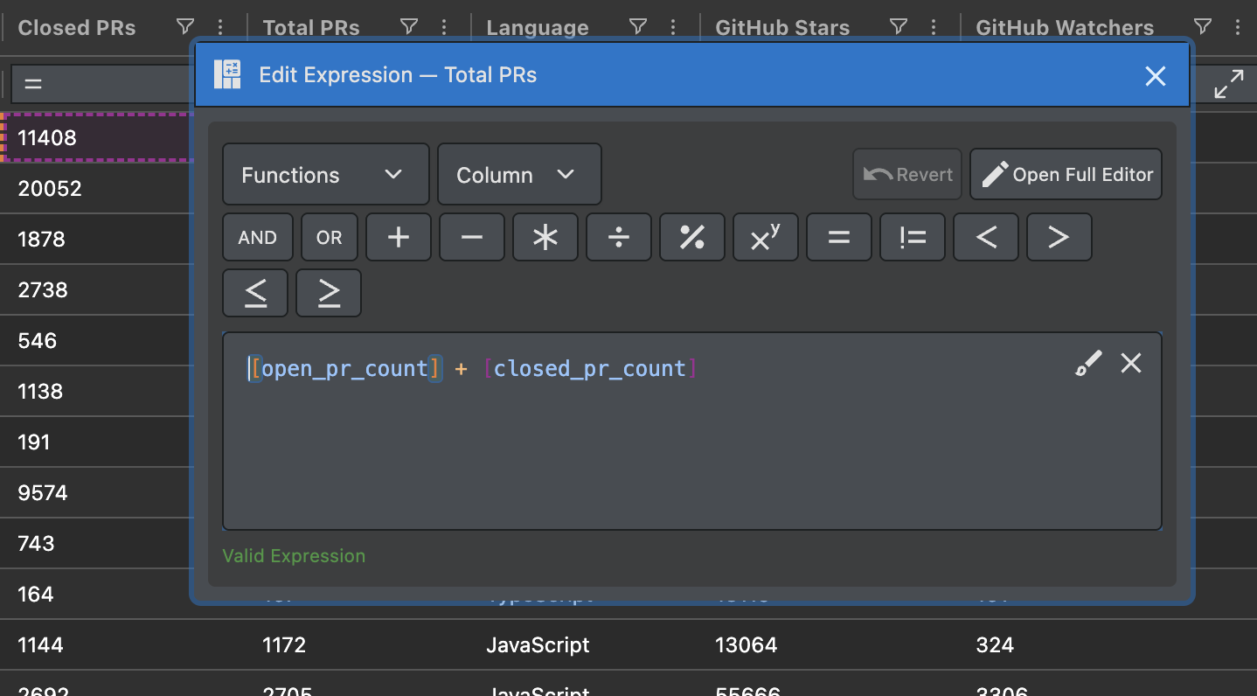
Task: Select the Closed PRs cell 20052
Action: point(96,188)
